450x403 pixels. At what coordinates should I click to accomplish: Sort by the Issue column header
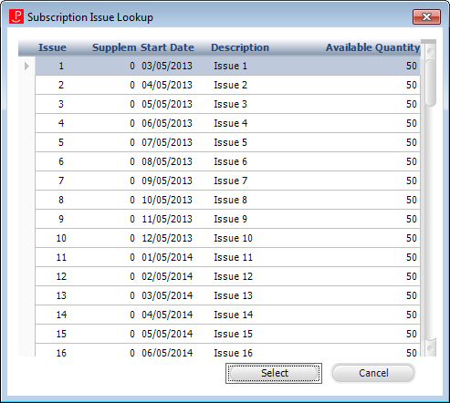point(52,47)
